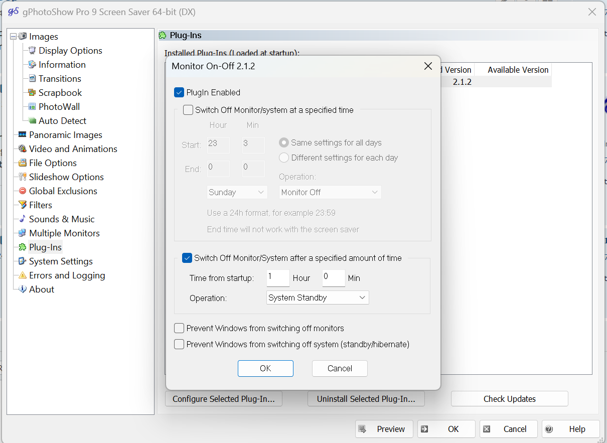Click Configure Selected Plug-In button
Image resolution: width=607 pixels, height=443 pixels.
(224, 399)
